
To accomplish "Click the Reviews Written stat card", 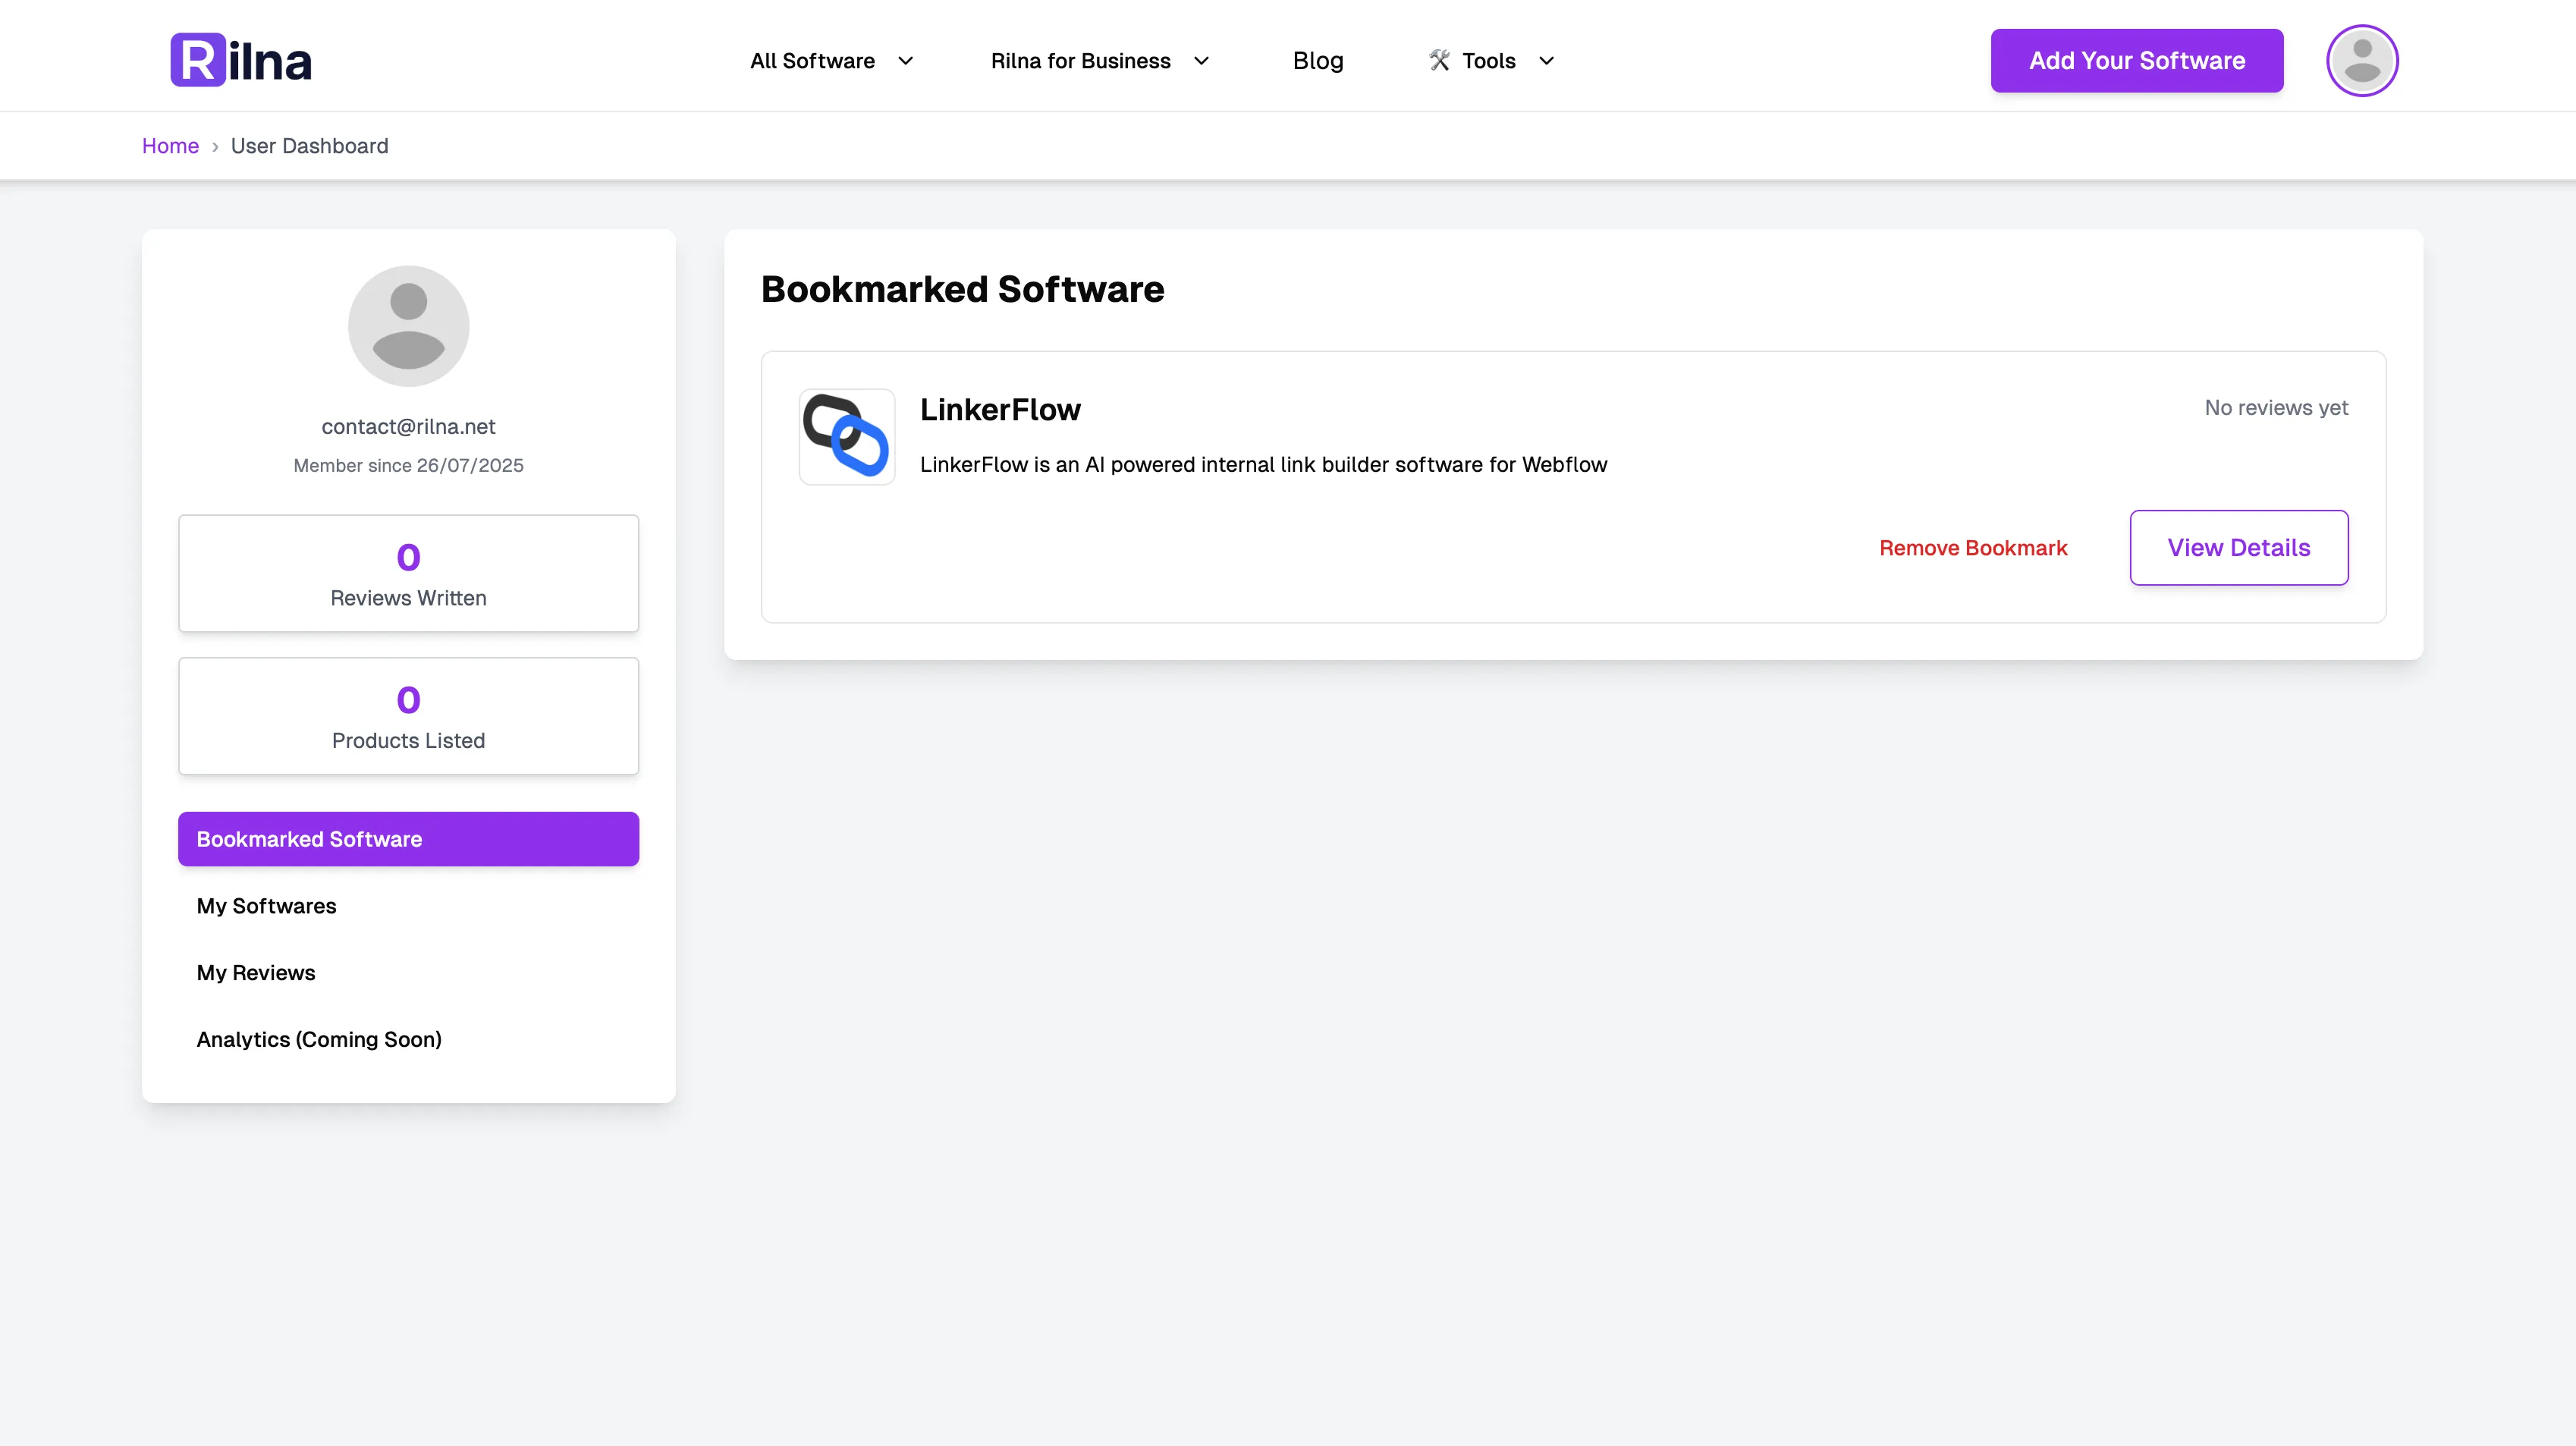I will [408, 573].
